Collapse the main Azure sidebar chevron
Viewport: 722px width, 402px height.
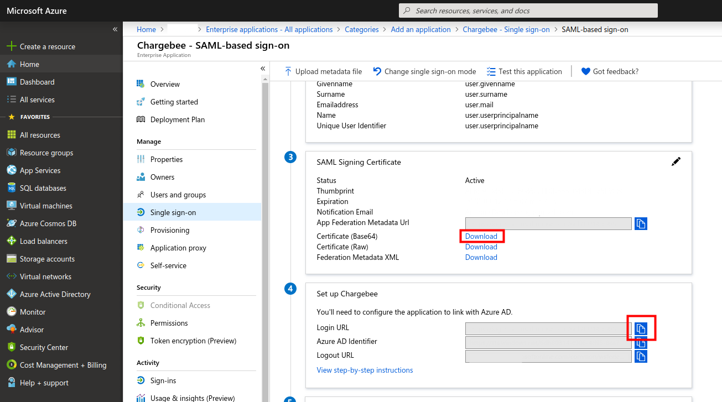115,29
